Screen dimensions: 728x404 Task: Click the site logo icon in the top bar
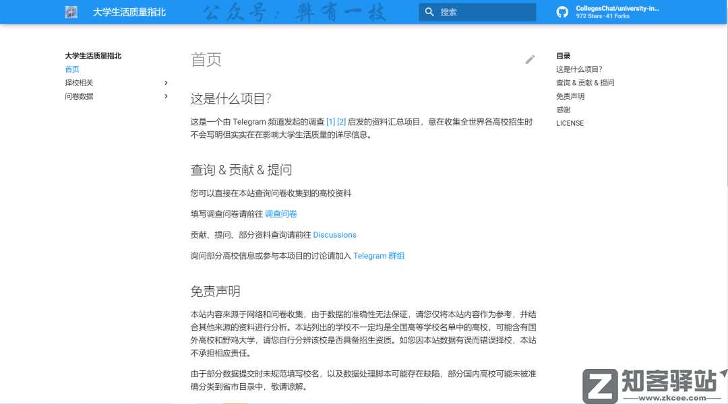(x=71, y=11)
